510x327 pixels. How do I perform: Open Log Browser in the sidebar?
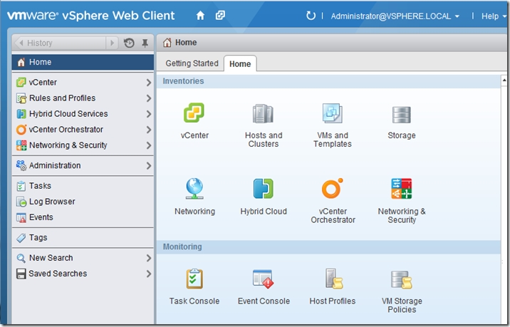[83, 202]
